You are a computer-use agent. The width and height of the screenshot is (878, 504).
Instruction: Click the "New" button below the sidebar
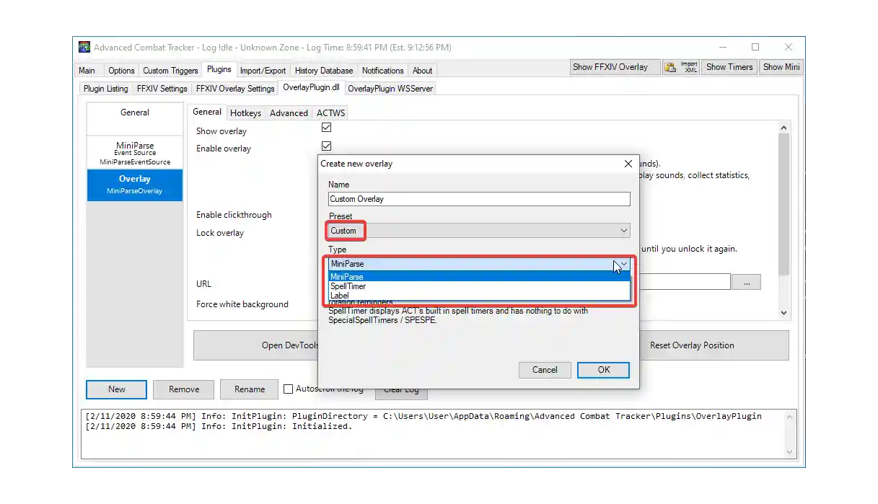point(115,389)
